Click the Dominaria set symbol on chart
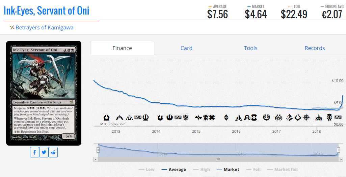This screenshot has height=177, width=346. pos(329,118)
